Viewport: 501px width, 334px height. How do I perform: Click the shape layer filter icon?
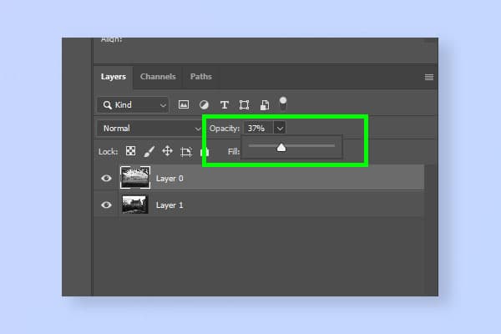pos(244,105)
